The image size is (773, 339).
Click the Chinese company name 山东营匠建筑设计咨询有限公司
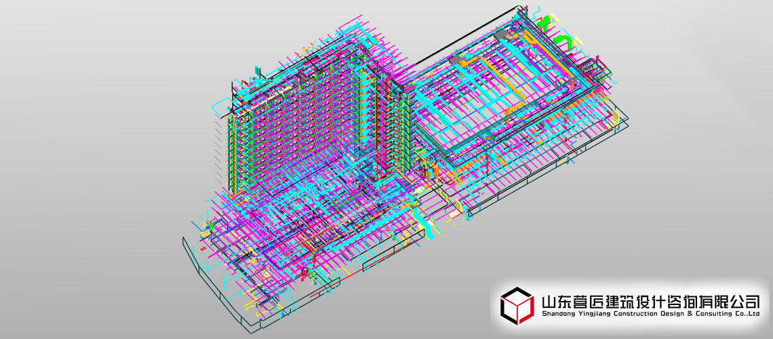click(651, 302)
